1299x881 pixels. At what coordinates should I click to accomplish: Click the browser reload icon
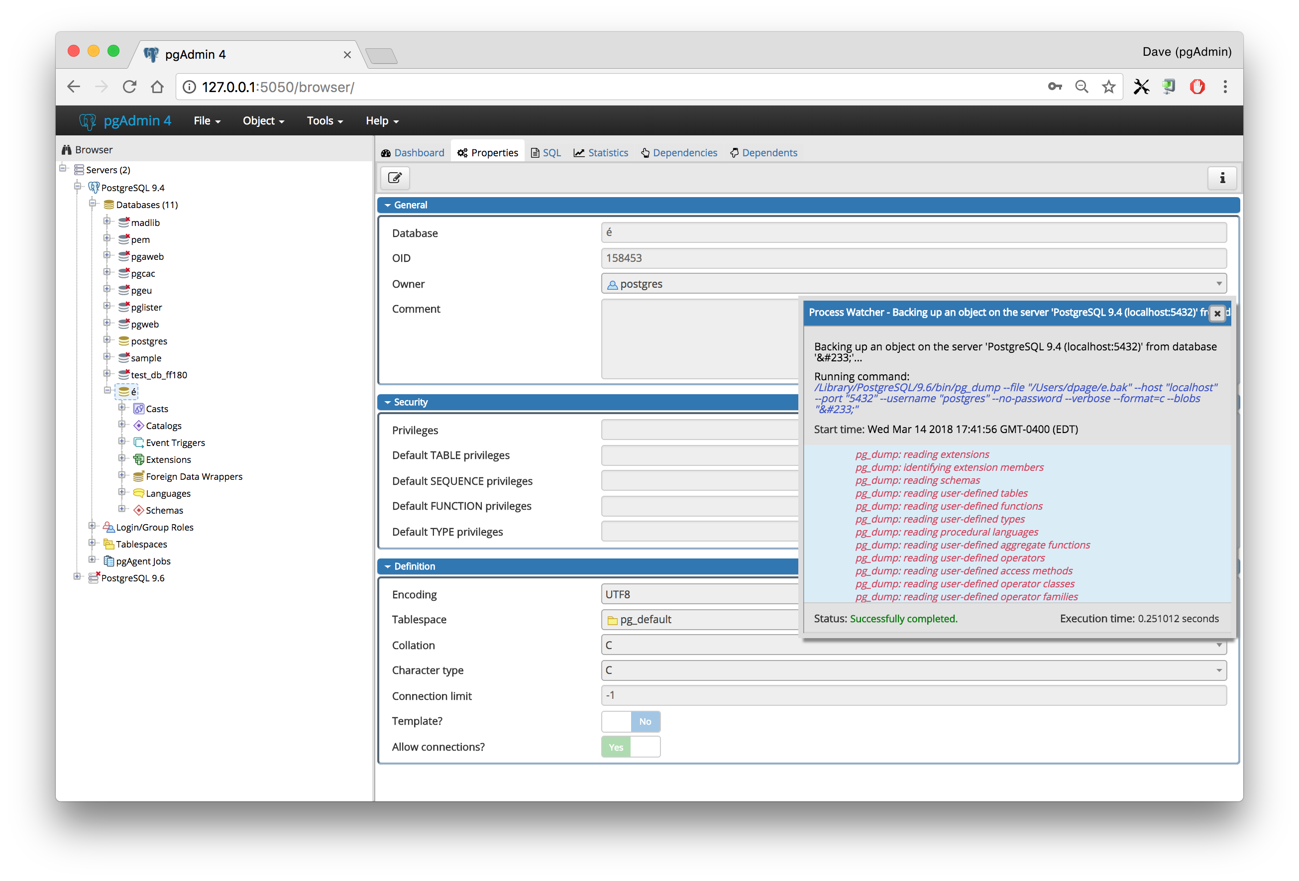click(130, 87)
